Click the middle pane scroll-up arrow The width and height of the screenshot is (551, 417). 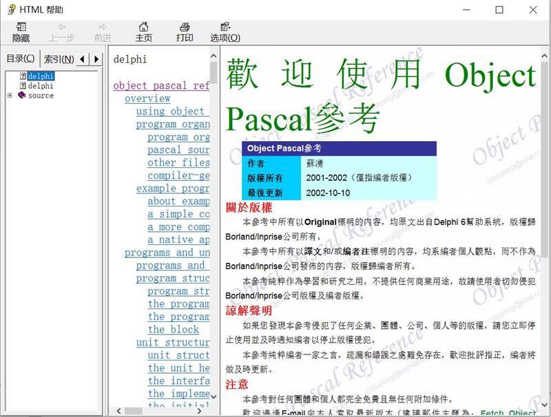[214, 56]
